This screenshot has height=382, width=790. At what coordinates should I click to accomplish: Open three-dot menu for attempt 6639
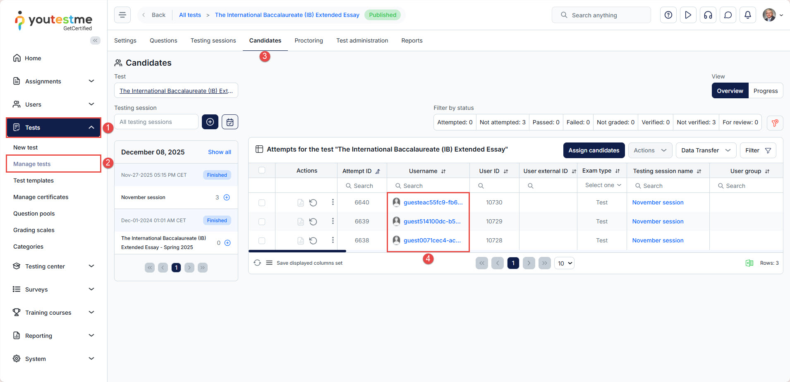333,221
